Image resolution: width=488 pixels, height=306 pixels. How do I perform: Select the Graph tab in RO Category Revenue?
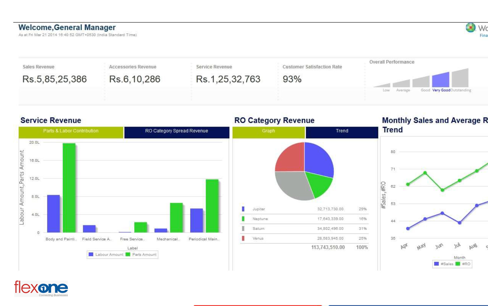[x=268, y=132]
